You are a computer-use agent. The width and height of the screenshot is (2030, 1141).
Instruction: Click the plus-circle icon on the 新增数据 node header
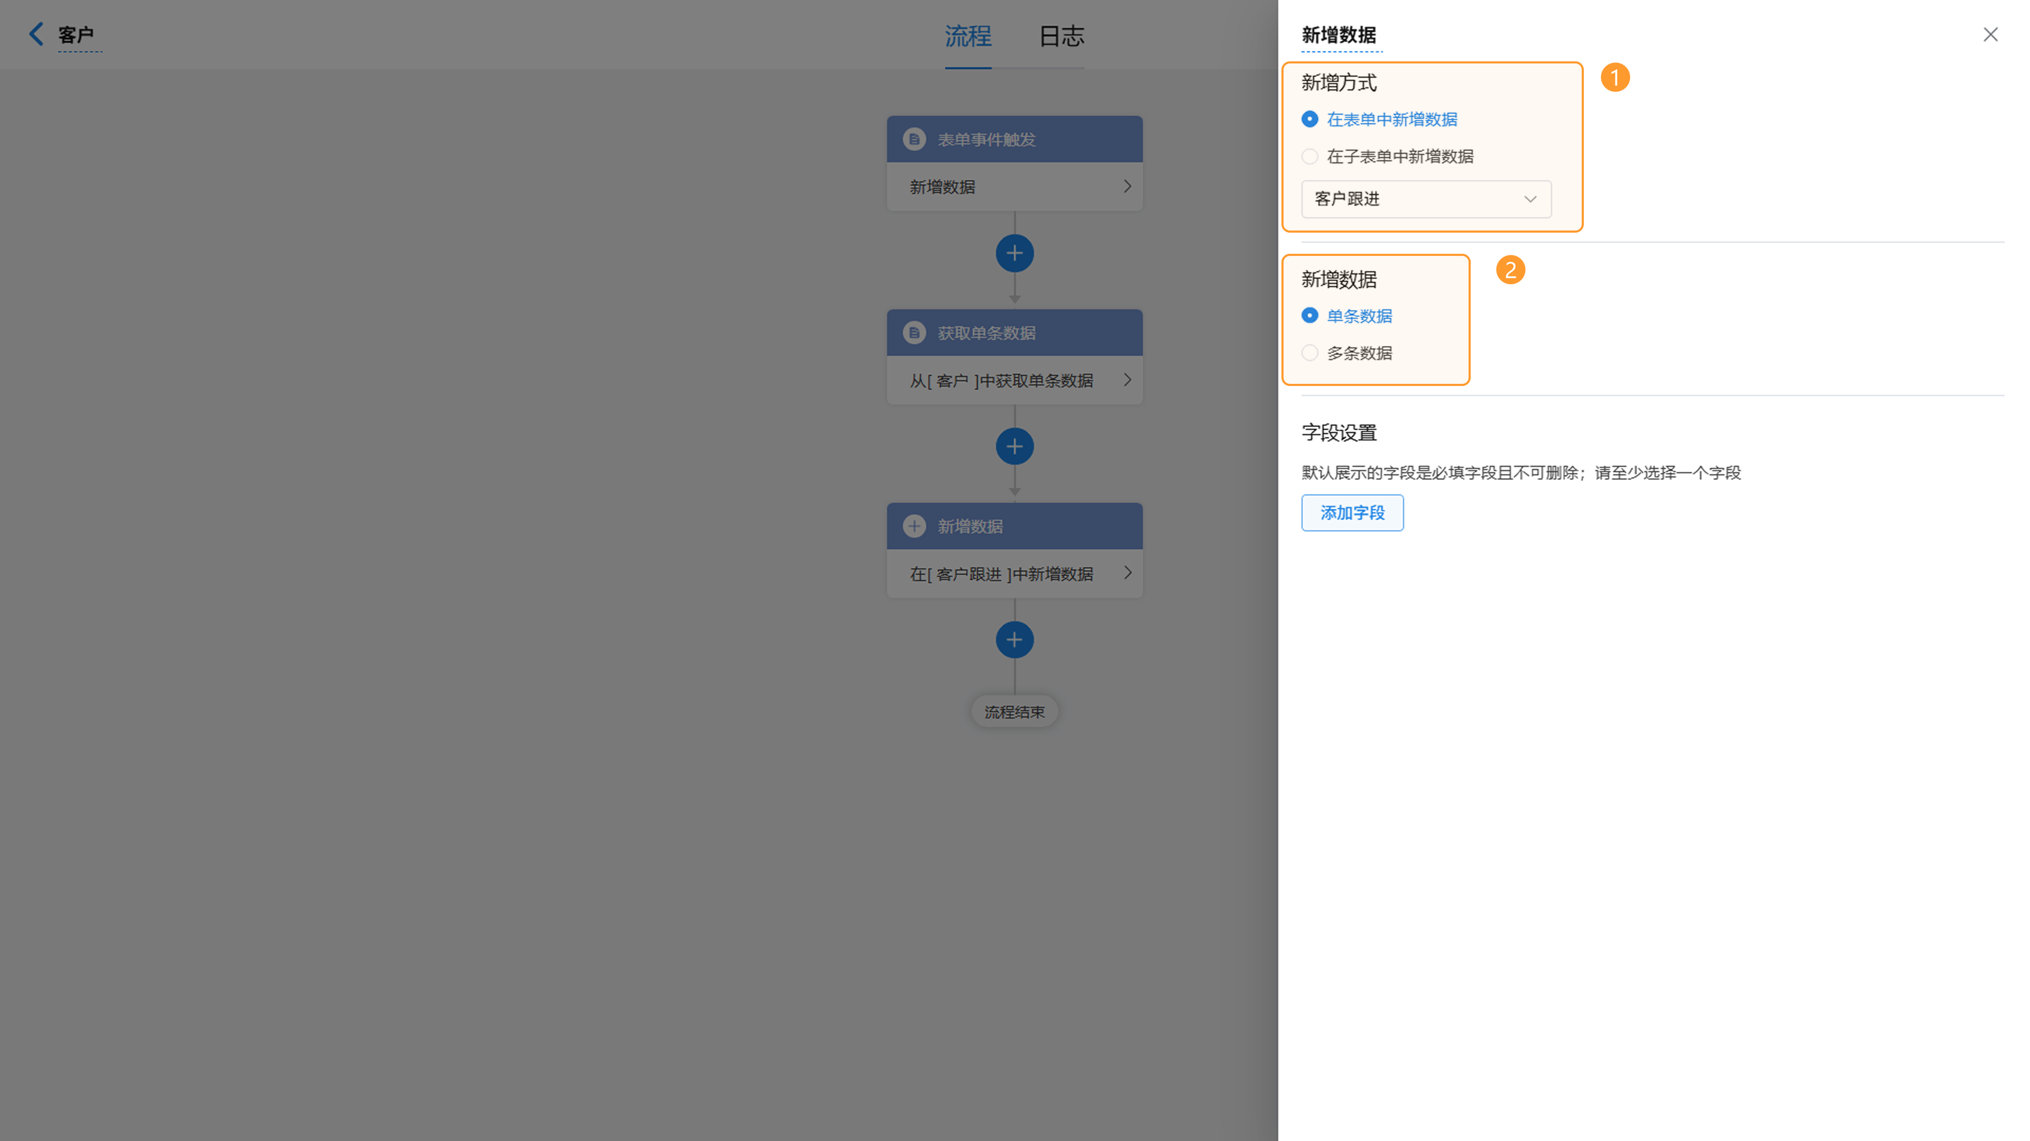(x=914, y=526)
